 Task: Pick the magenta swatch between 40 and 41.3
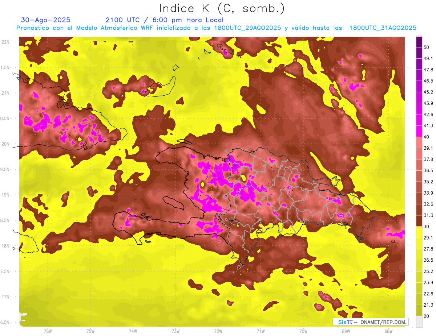(x=419, y=131)
